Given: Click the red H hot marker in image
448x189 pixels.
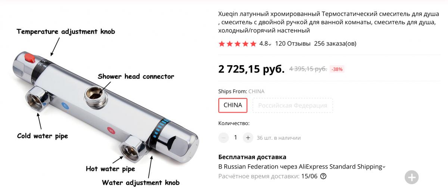Looking at the screenshot, I should click(x=111, y=130).
